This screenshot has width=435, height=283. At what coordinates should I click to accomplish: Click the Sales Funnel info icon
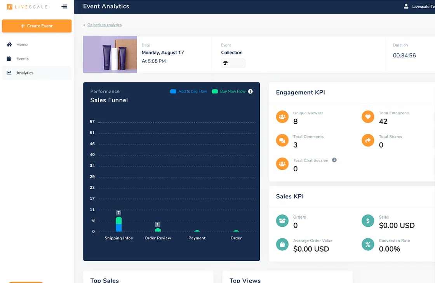(x=250, y=91)
